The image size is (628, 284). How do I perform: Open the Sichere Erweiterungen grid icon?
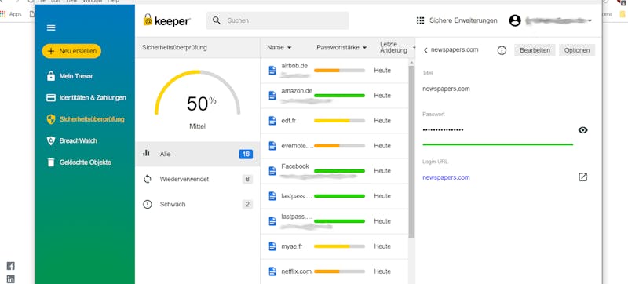click(x=420, y=20)
